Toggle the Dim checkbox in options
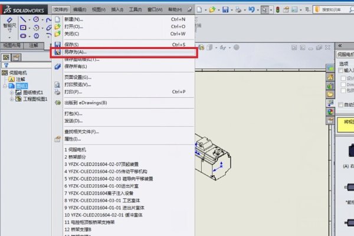The image size is (354, 236). point(343,84)
